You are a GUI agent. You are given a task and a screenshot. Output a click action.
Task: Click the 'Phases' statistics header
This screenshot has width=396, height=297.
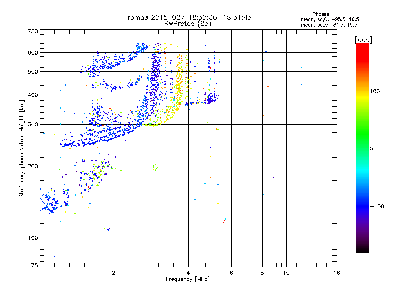[320, 14]
